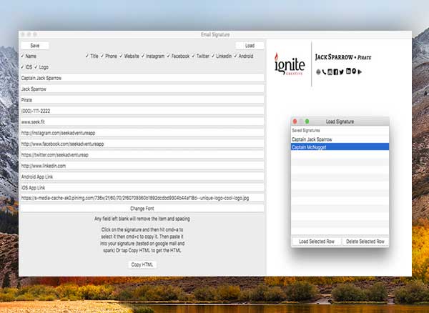The image size is (429, 313).
Task: Toggle the Name checkbox
Action: tap(22, 56)
